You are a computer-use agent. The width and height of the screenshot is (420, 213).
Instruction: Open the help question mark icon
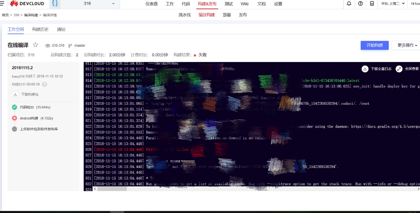pos(360,4)
